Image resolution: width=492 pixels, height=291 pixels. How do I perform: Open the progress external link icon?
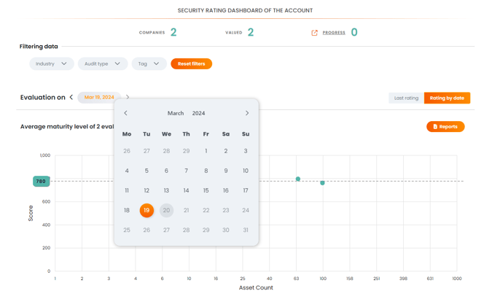coord(314,33)
